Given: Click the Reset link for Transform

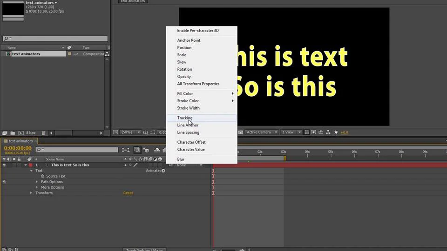Looking at the screenshot, I should 128,193.
